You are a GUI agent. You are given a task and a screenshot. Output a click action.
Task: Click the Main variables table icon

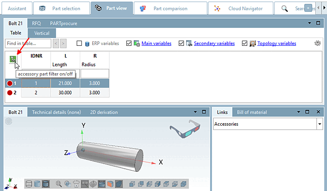(x=136, y=43)
